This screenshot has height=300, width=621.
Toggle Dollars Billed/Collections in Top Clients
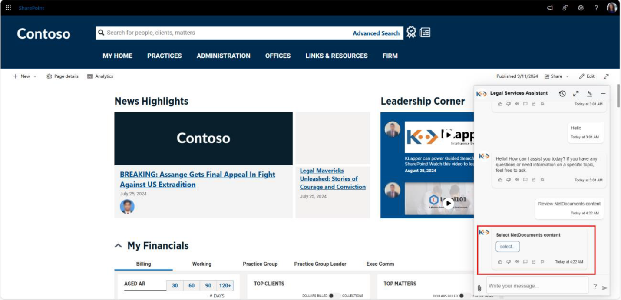334,296
